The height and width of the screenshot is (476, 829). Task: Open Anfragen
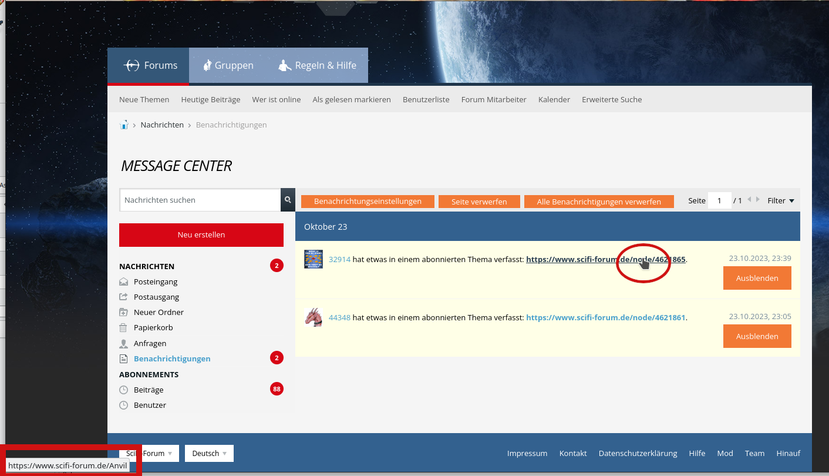point(150,343)
